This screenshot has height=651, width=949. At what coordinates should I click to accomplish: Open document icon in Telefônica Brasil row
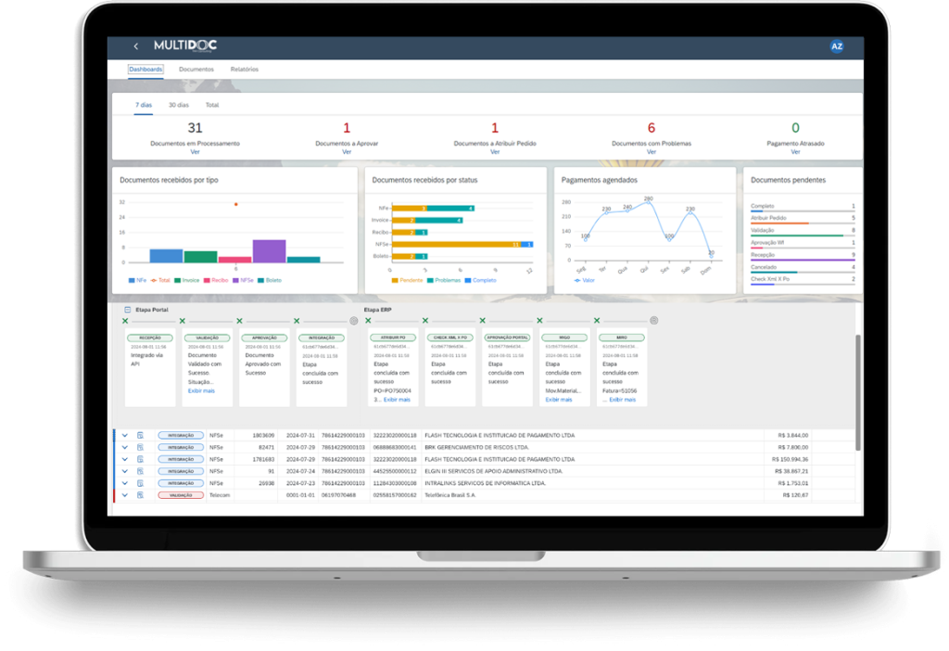point(141,495)
